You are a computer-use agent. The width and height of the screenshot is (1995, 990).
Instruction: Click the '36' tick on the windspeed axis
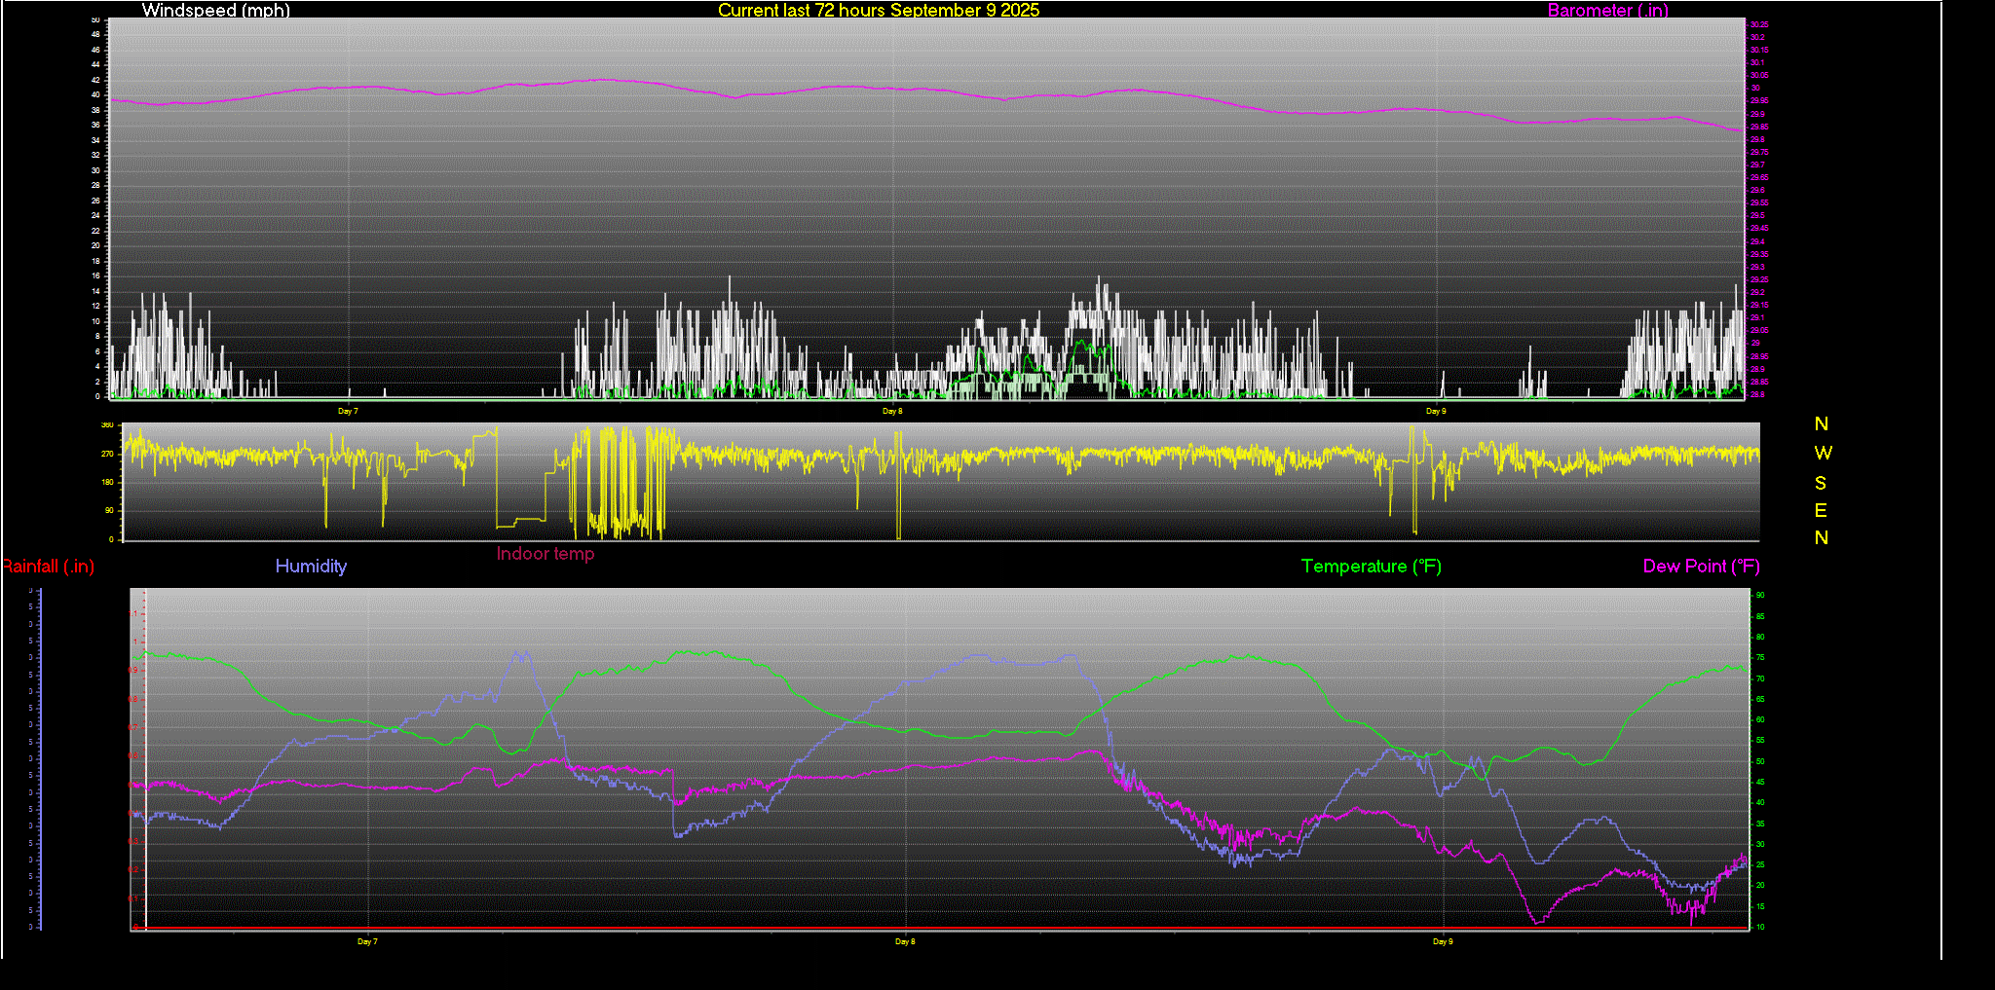pyautogui.click(x=95, y=125)
